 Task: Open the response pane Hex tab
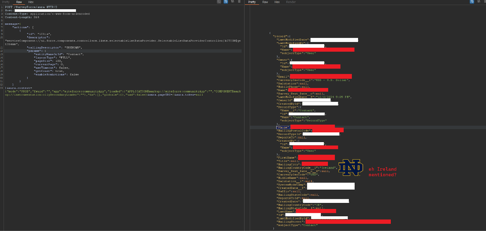pos(277,2)
